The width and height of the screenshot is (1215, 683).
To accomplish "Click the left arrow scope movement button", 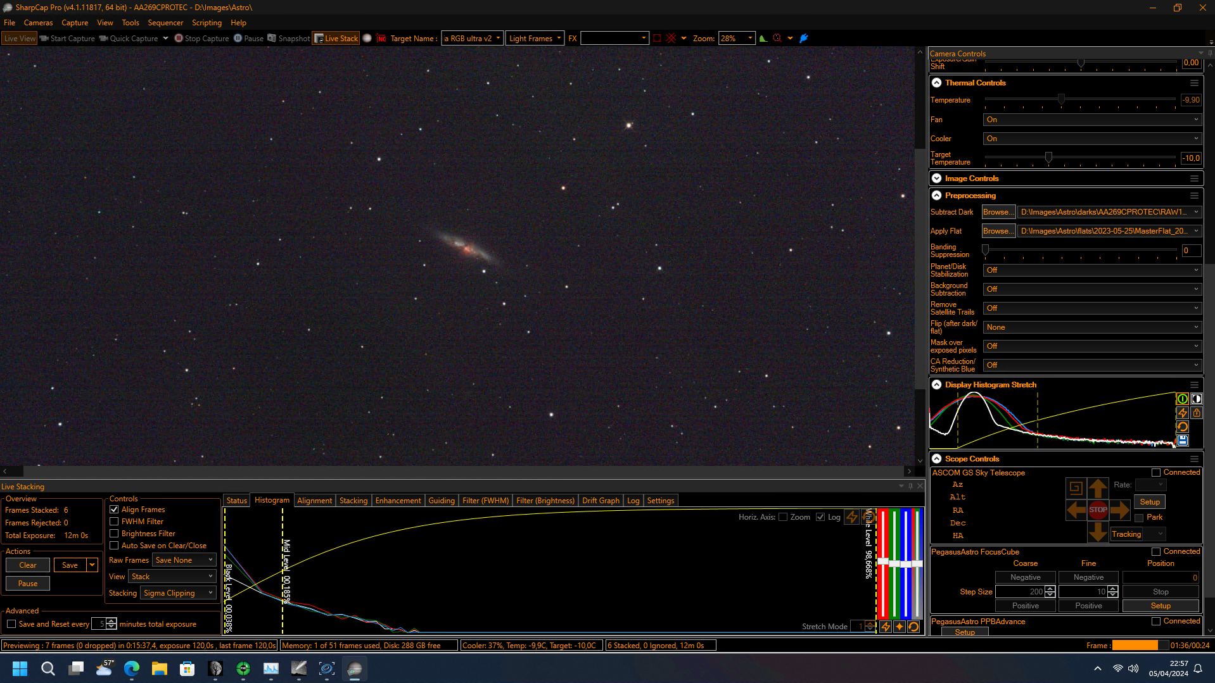I will [x=1076, y=510].
